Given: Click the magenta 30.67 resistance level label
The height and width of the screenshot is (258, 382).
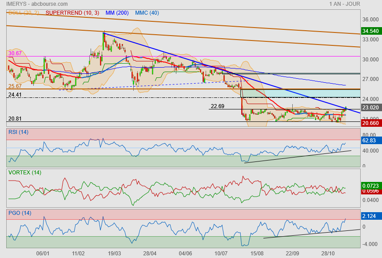Looking at the screenshot, I should (15, 53).
